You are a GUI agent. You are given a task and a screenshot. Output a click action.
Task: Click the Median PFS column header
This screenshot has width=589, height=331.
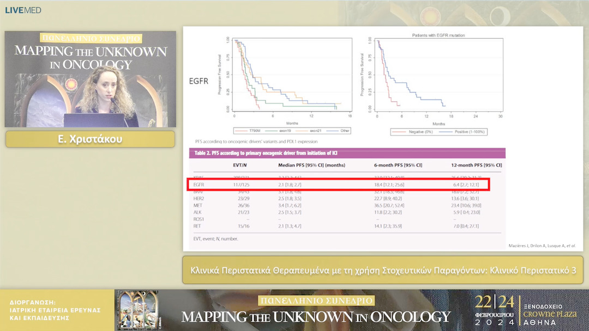[312, 165]
